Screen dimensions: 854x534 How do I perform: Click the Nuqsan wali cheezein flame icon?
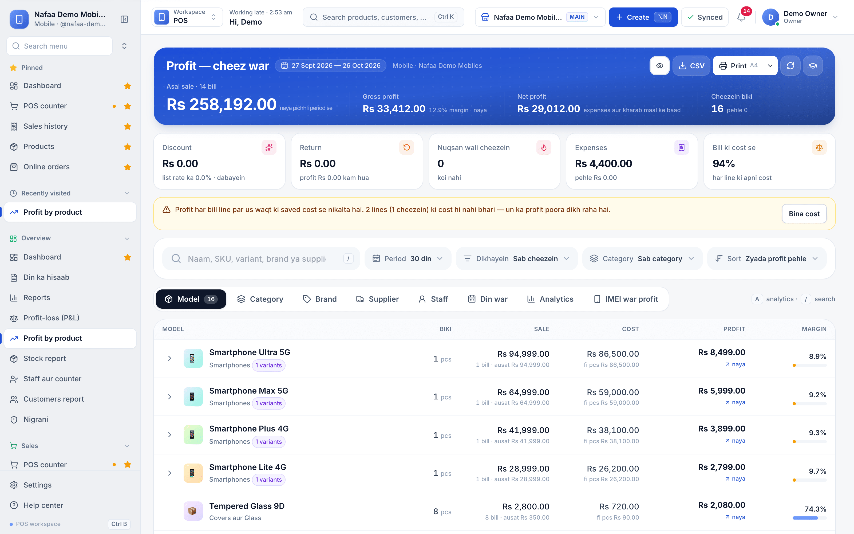[544, 147]
